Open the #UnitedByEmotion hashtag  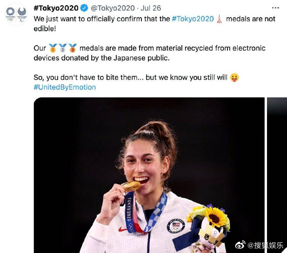coord(65,87)
